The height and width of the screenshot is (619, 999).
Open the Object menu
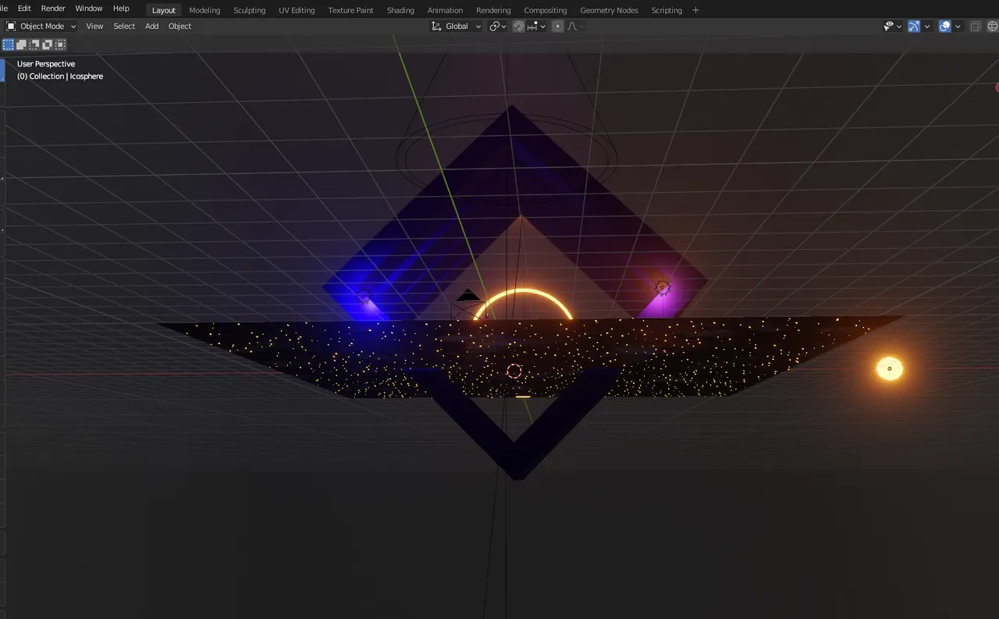pyautogui.click(x=180, y=26)
